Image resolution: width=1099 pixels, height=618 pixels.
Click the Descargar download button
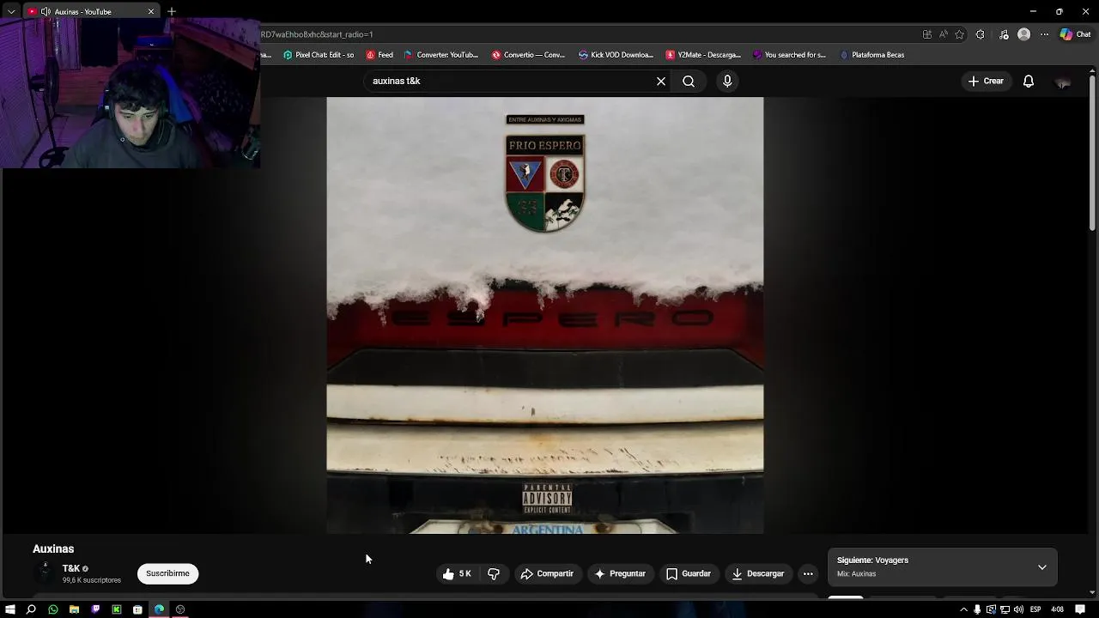tap(758, 573)
